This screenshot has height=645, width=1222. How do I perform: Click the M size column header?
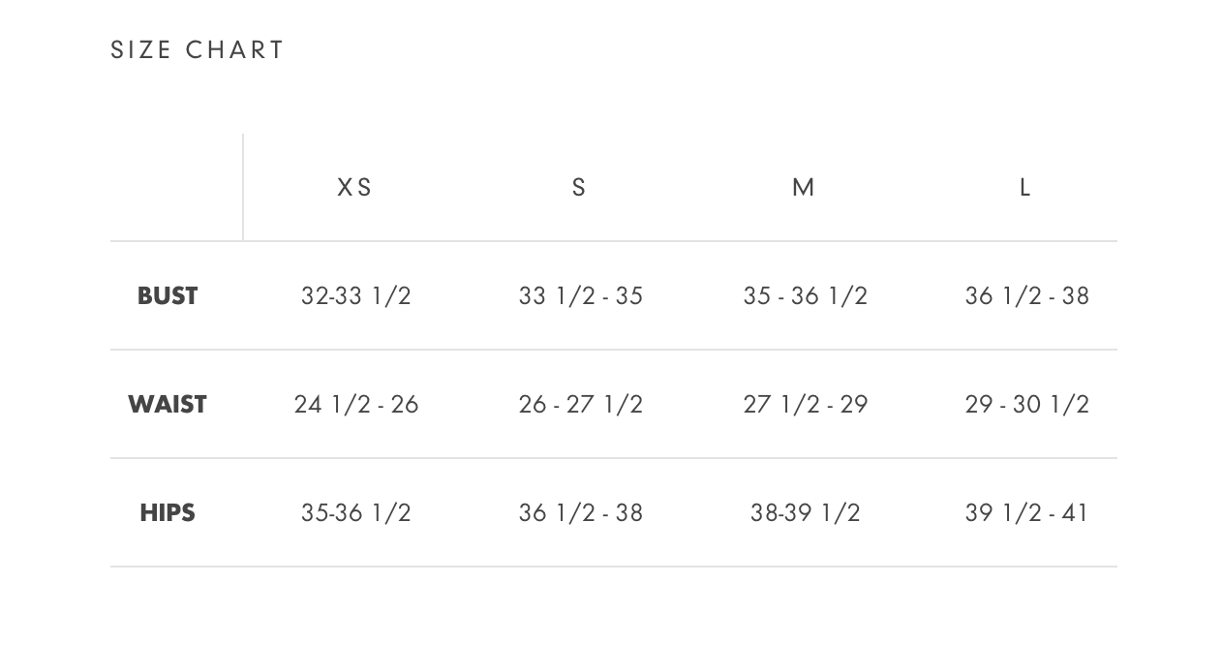click(x=804, y=187)
